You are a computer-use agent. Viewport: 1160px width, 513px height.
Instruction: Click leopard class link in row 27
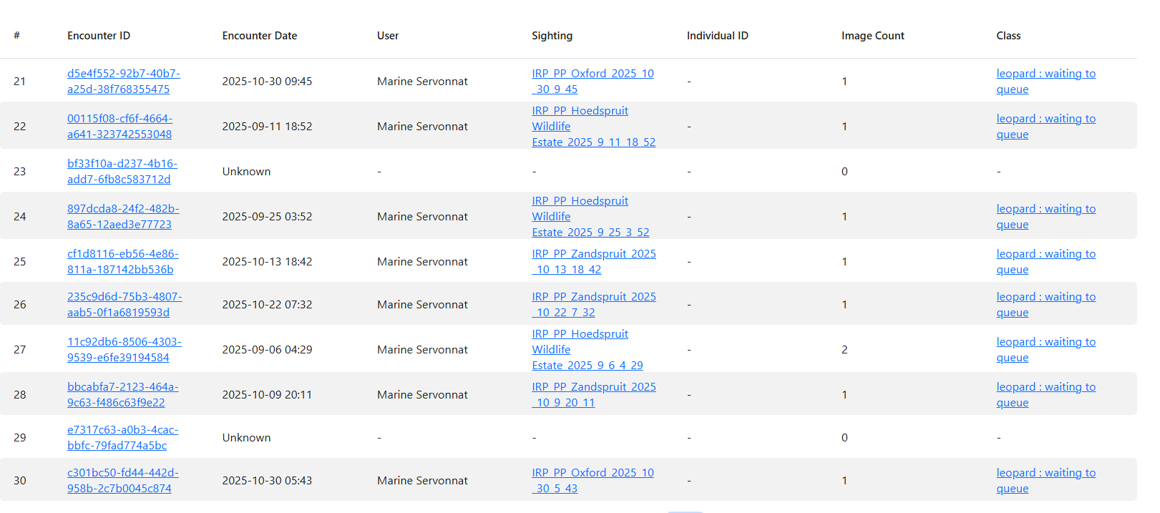(1045, 342)
